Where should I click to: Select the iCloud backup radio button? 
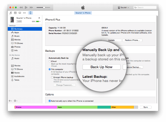[50, 61]
